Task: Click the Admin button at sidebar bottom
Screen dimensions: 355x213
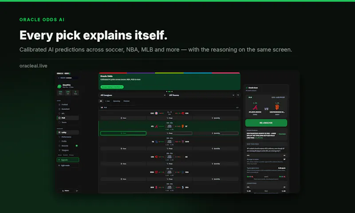Action: (x=66, y=191)
